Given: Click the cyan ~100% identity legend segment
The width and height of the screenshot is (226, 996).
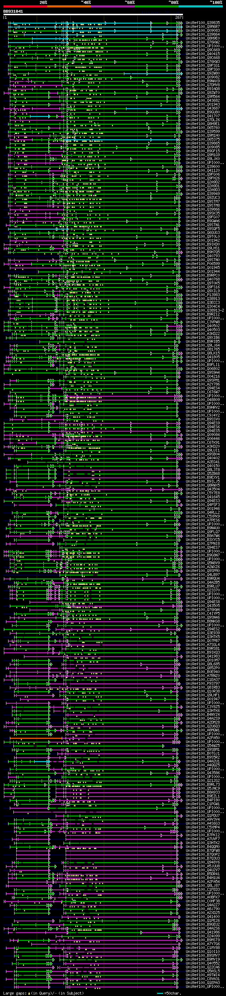Looking at the screenshot, I should pyautogui.click(x=201, y=6).
